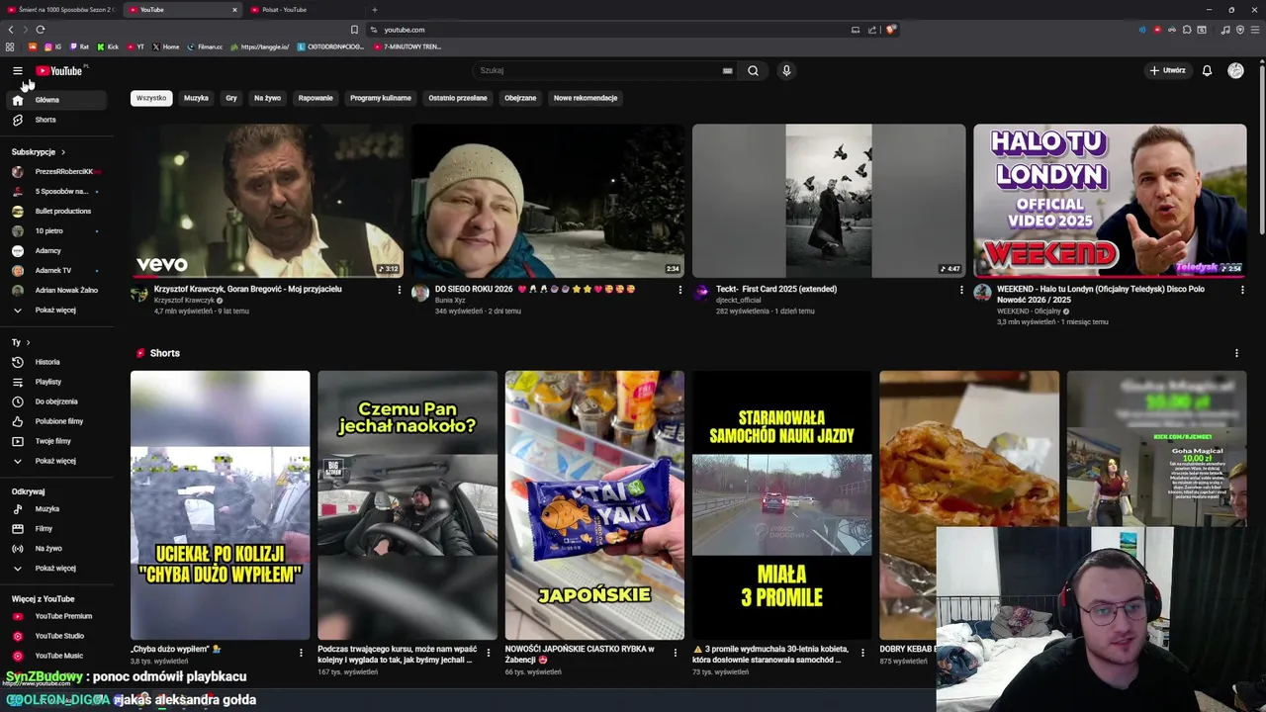Open the Kick bookmark
1266x712 pixels.
click(x=109, y=46)
